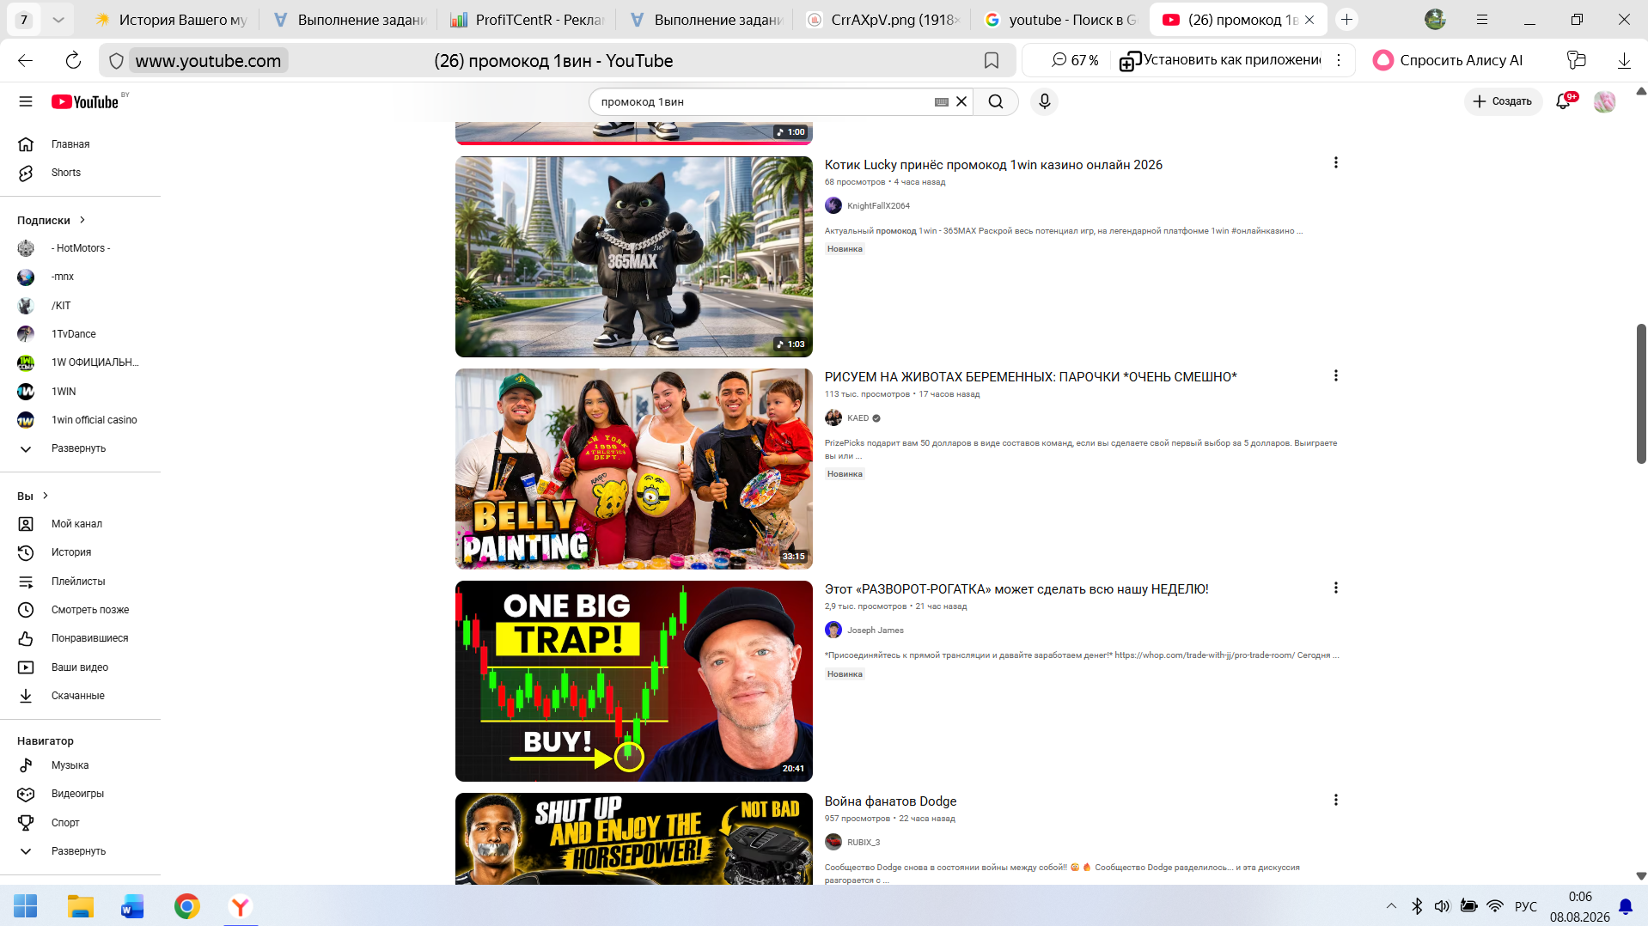Viewport: 1648px width, 926px height.
Task: Click Спросить Алису AI button
Action: (x=1448, y=60)
